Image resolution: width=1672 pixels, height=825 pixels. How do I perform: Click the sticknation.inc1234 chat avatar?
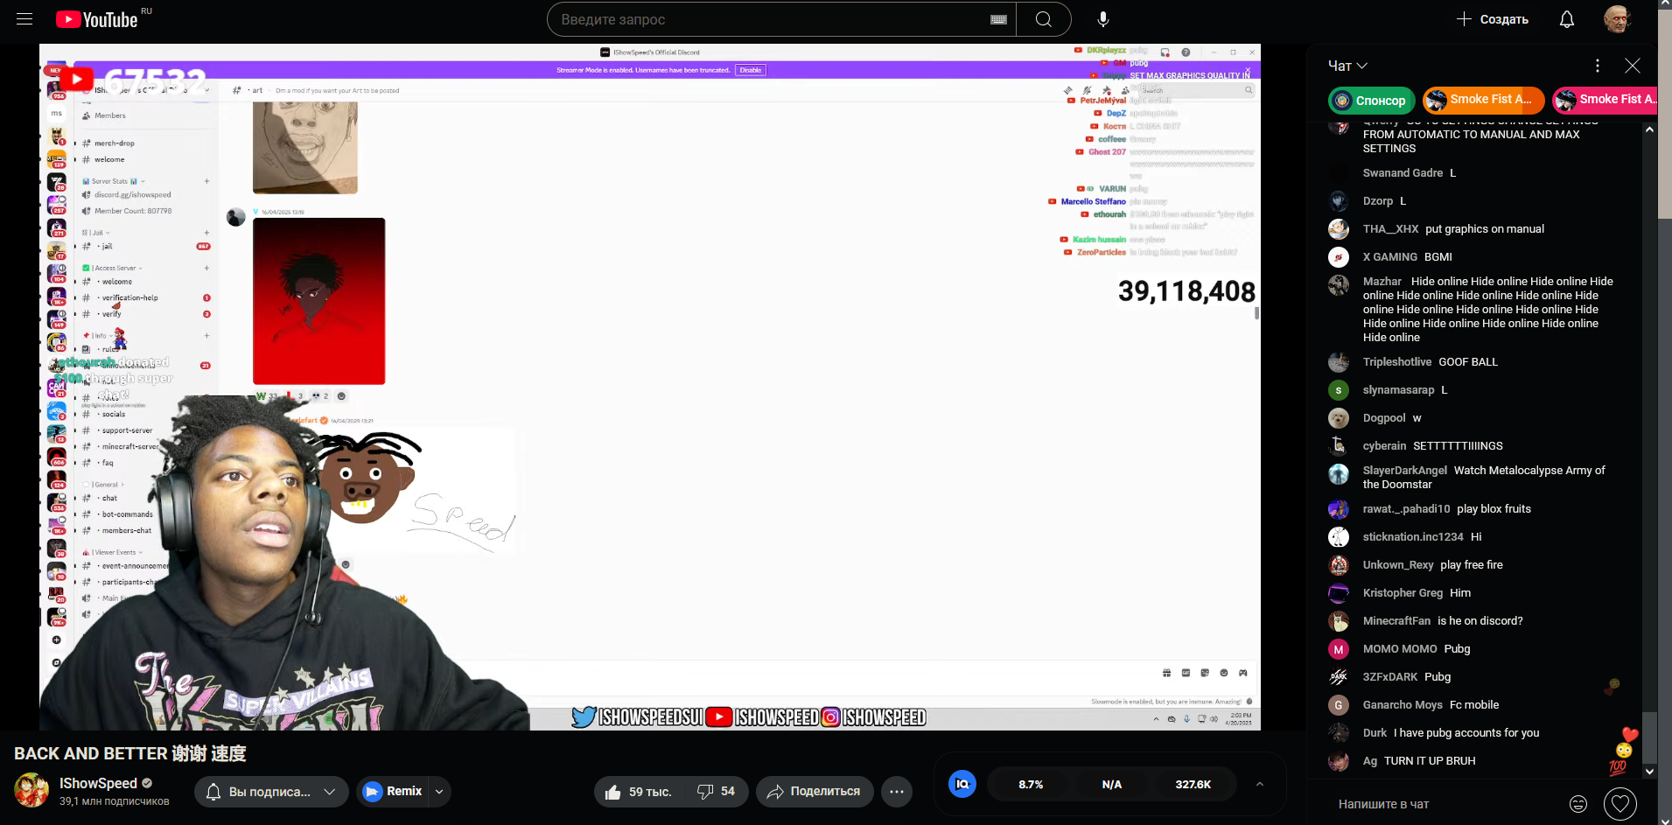point(1339,537)
